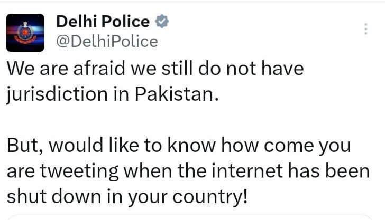Click the line "We are afraid we still"
Image resolution: width=385 pixels, height=220 pixels.
[155, 69]
